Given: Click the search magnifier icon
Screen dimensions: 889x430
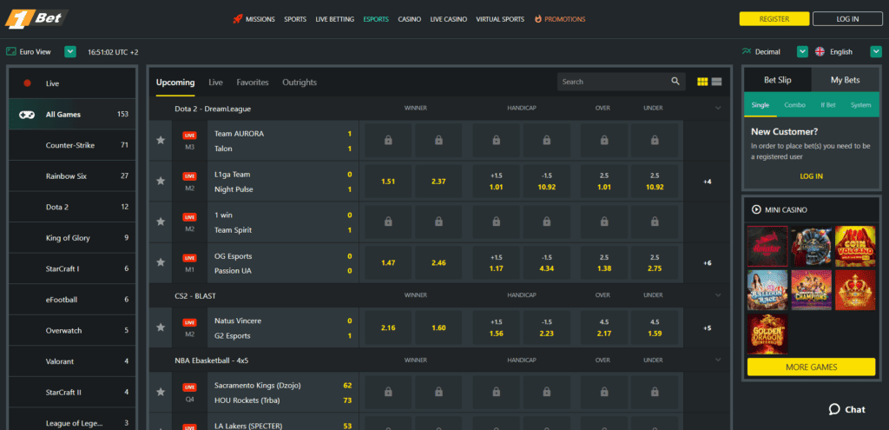Looking at the screenshot, I should tap(675, 82).
